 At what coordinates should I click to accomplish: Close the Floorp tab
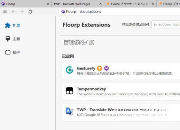click(48, 4)
